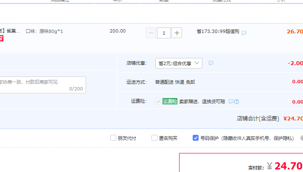The width and height of the screenshot is (303, 172).
Task: Click the seller message text box
Action: 42,85
